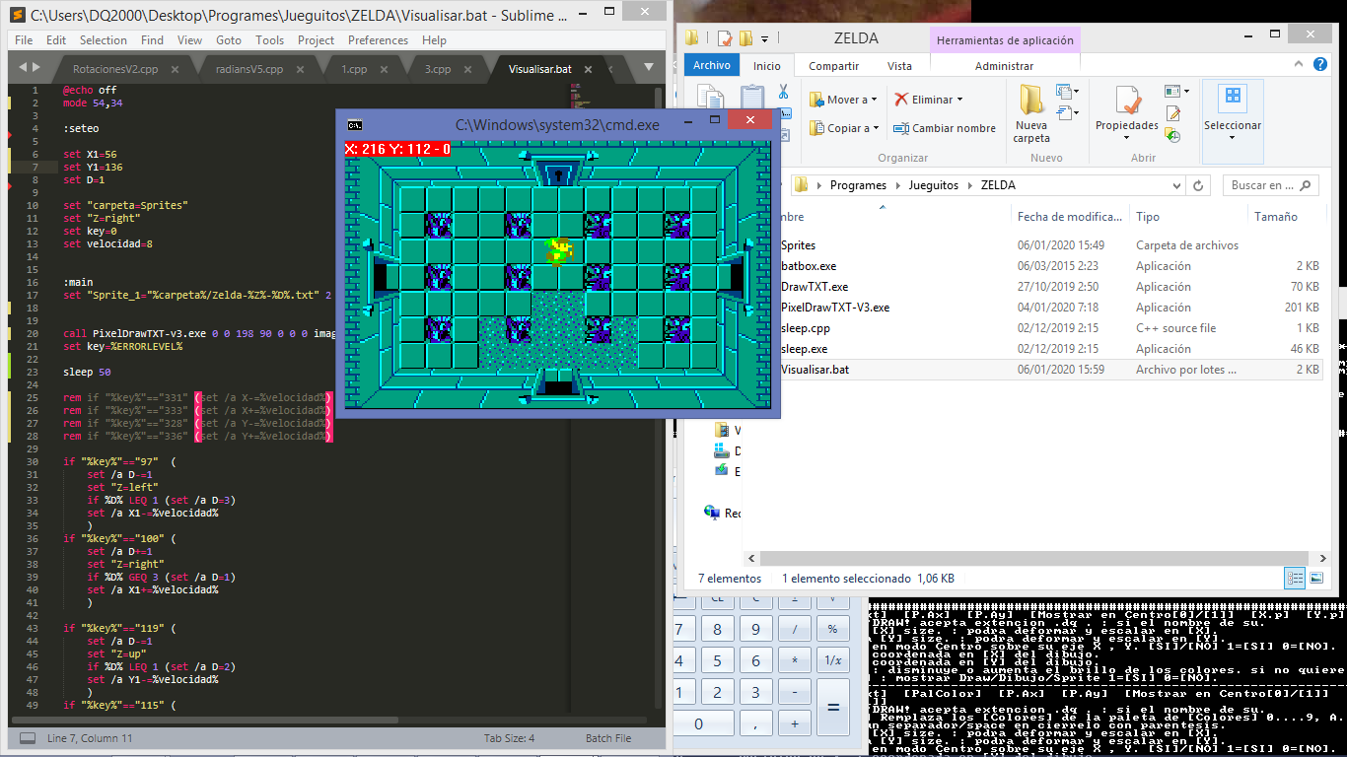Screen dimensions: 1347x757
Task: Click the percent button on the Calculator
Action: click(x=833, y=629)
